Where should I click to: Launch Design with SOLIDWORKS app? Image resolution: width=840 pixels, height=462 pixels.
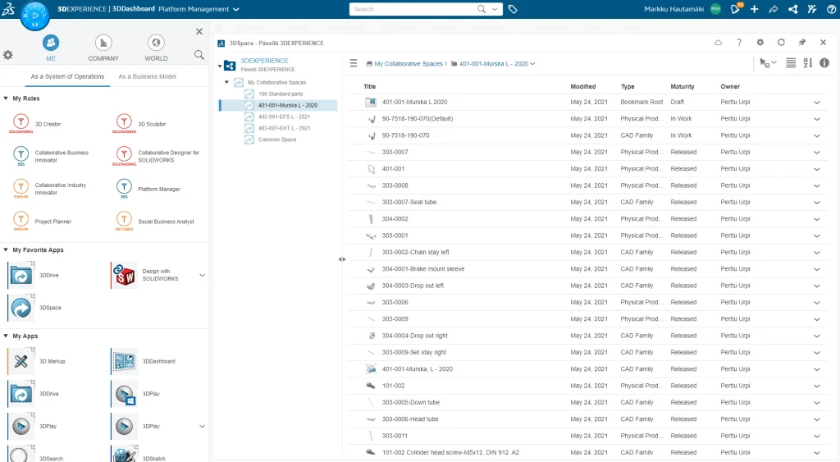[124, 275]
